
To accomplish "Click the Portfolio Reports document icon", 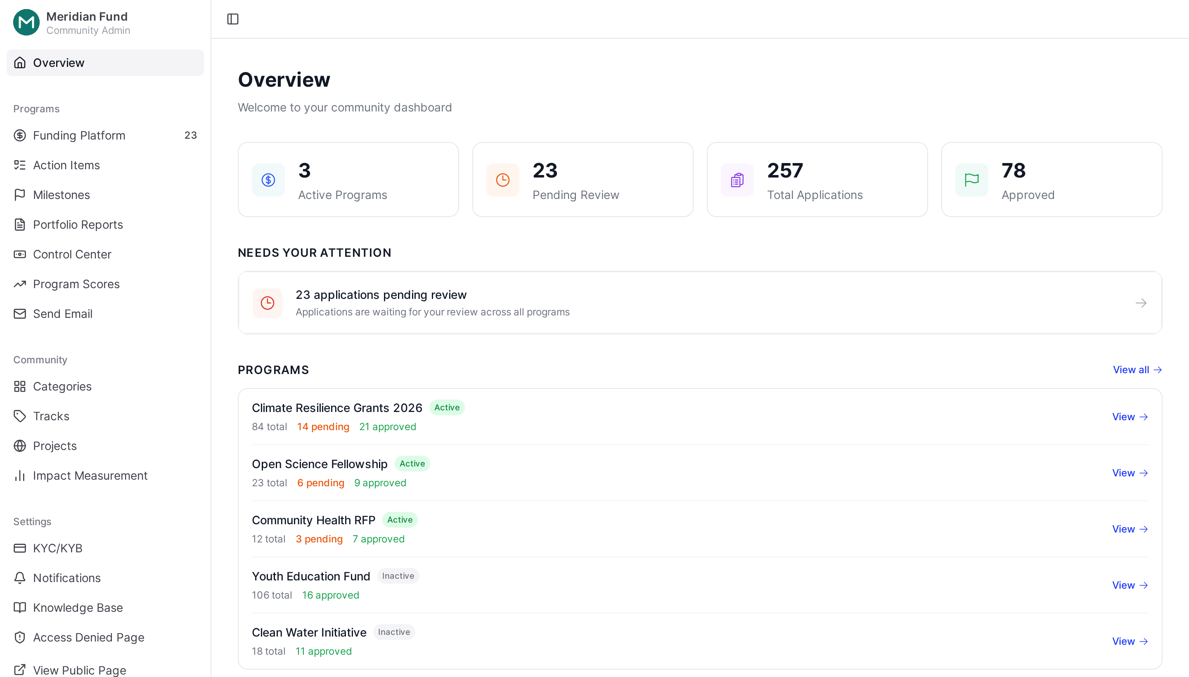I will click(x=19, y=225).
